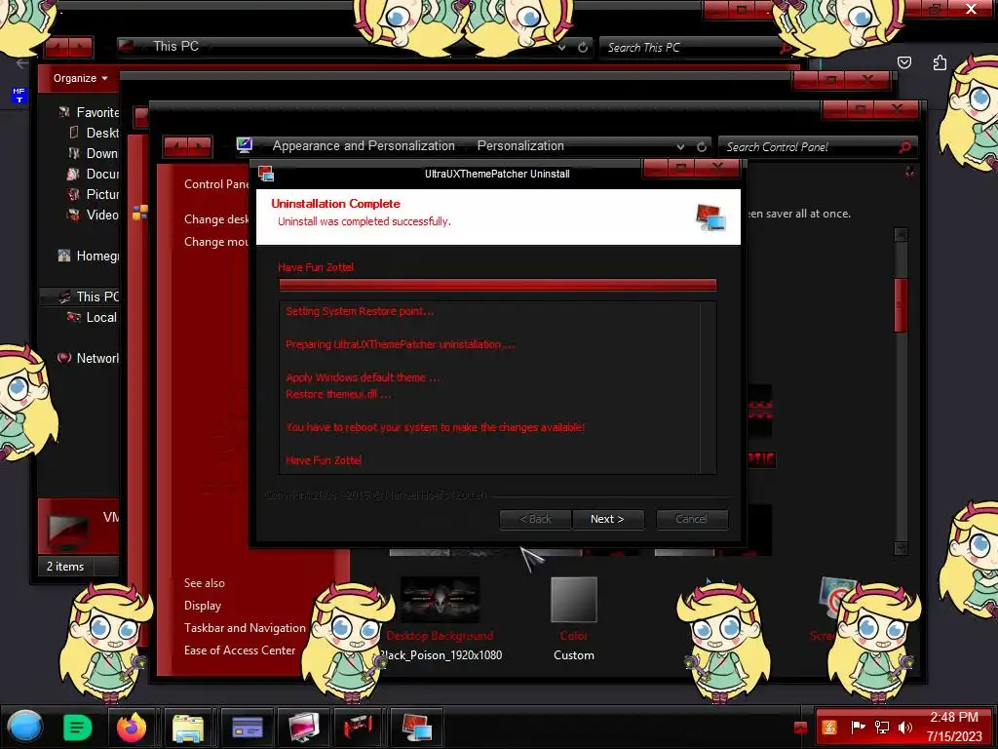
Task: Select Favorites in This PC navigation pane
Action: (89, 113)
